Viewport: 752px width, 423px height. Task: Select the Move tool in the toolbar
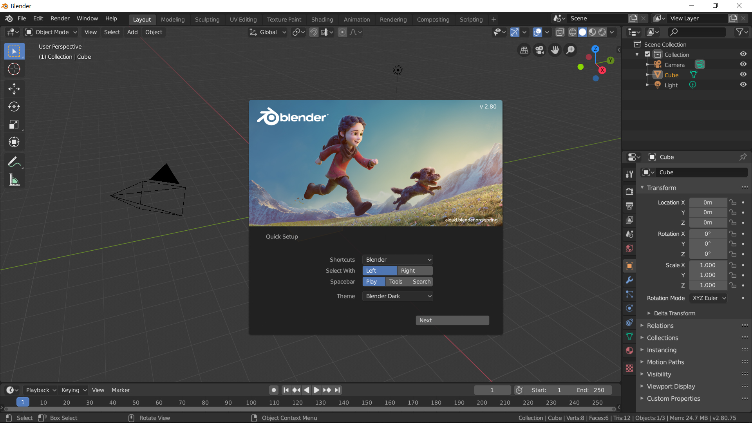point(14,89)
